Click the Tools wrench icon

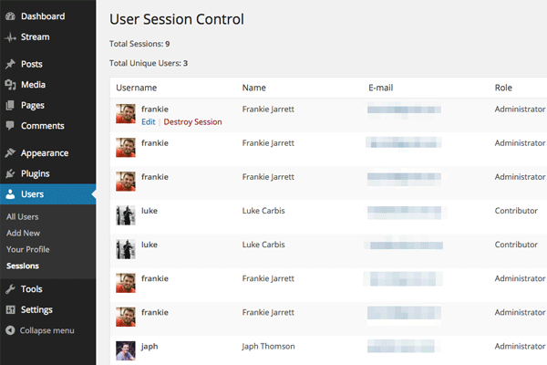coord(10,289)
